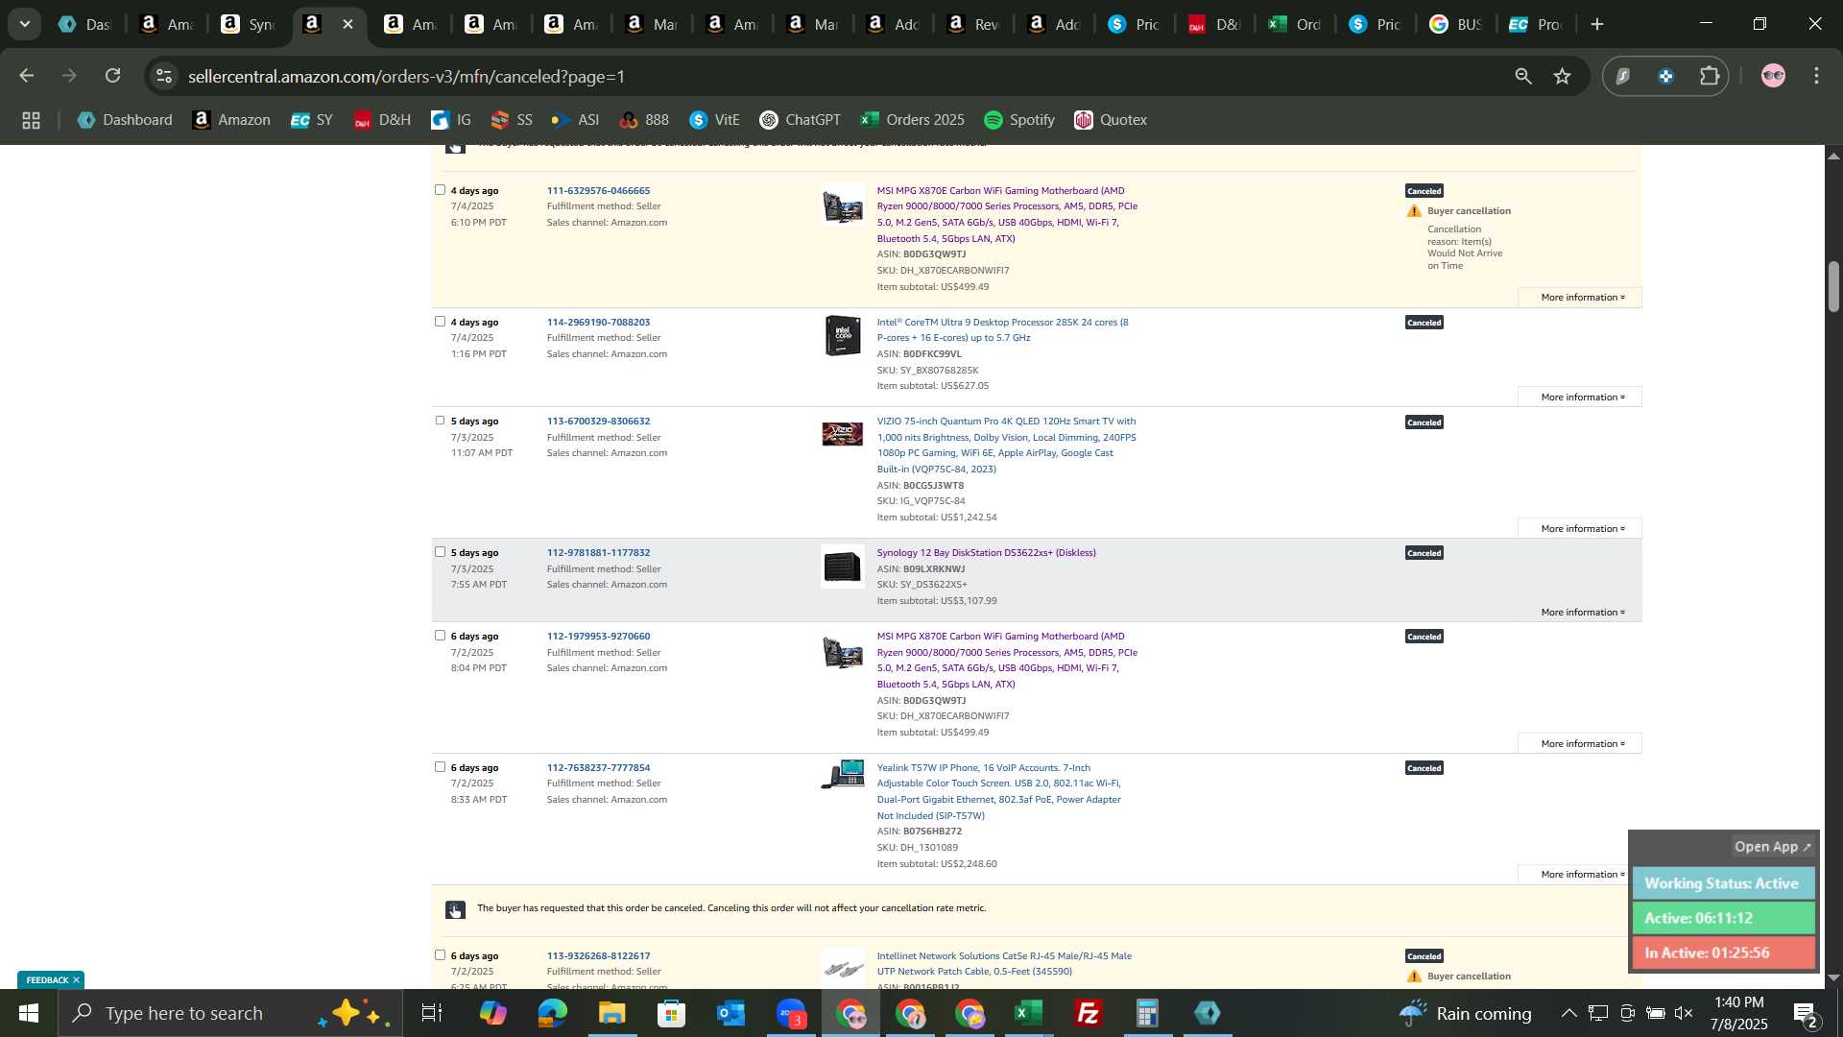Screen dimensions: 1843x1037
Task: View Synology DiskStation product thumbnail
Action: tap(843, 567)
